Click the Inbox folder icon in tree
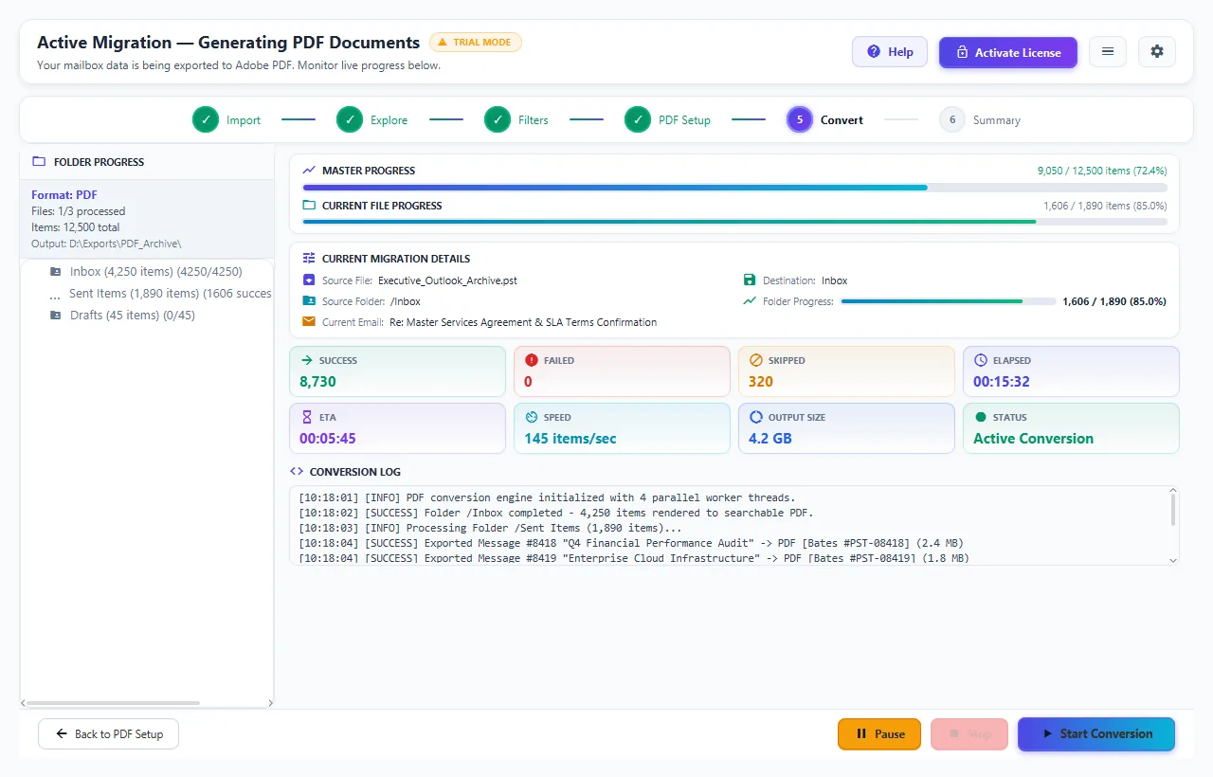This screenshot has width=1213, height=777. pos(56,272)
